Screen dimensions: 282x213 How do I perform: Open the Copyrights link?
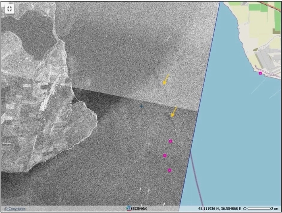(15, 209)
